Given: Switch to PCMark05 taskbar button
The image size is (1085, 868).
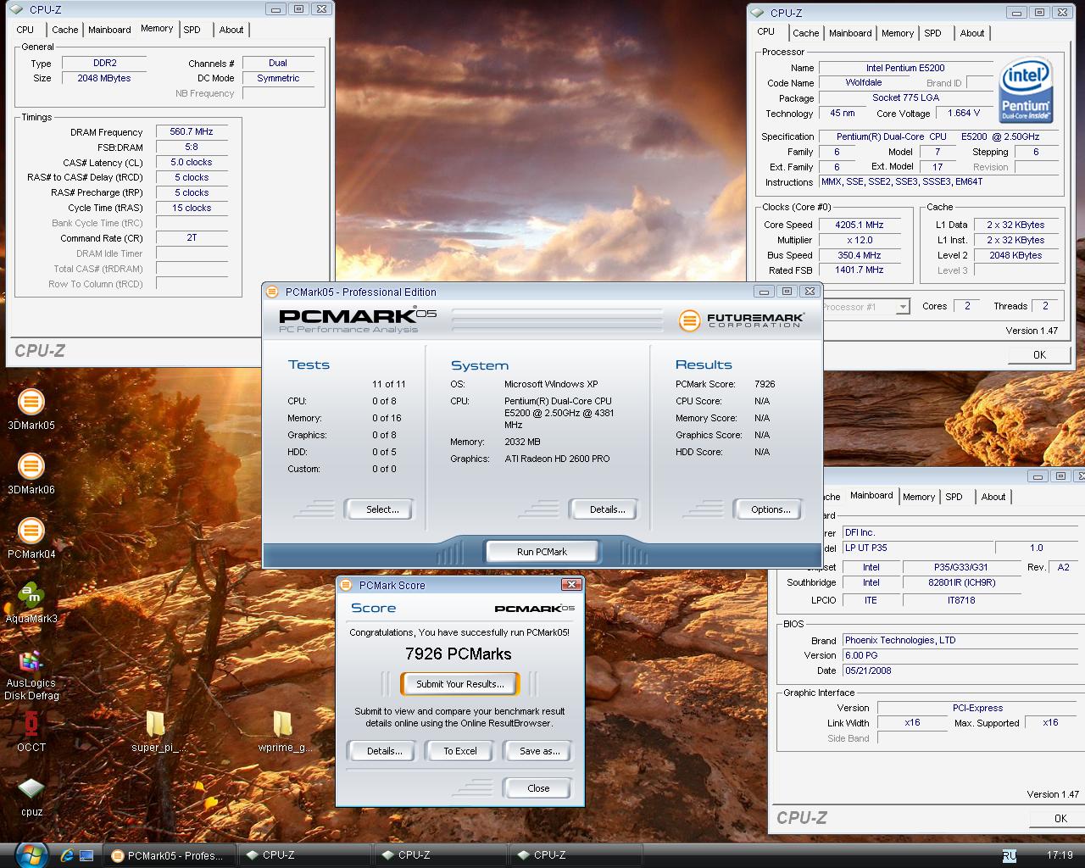Looking at the screenshot, I should 168,855.
